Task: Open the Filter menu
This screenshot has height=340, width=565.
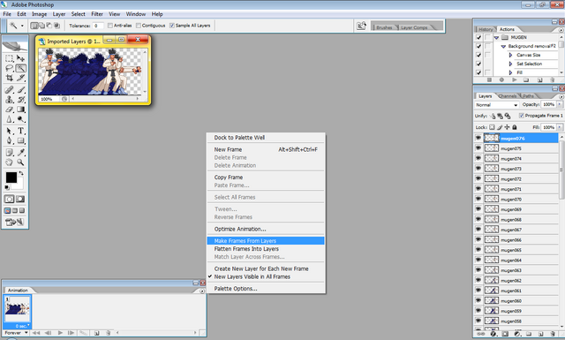Action: [x=97, y=14]
